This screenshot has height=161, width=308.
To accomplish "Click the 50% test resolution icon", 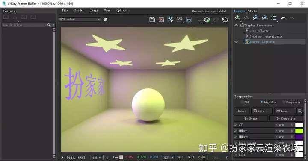I will tap(180, 20).
